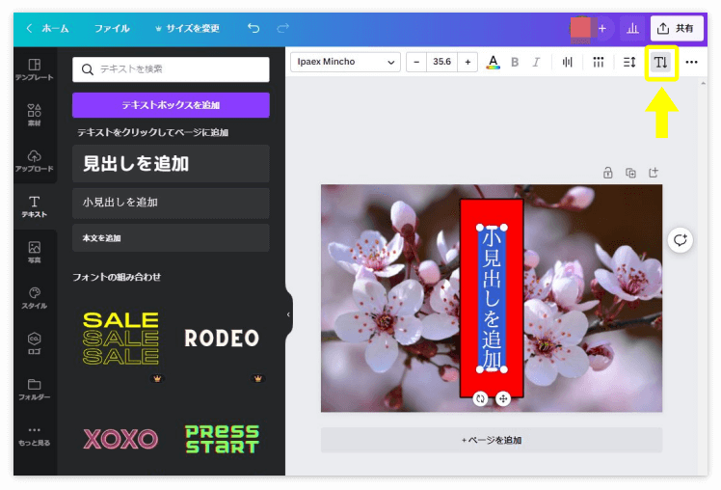Image resolution: width=721 pixels, height=490 pixels.
Task: Click Add page (+ページを追加)
Action: (492, 440)
